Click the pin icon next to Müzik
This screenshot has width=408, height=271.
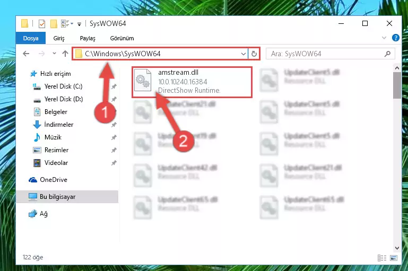[114, 137]
